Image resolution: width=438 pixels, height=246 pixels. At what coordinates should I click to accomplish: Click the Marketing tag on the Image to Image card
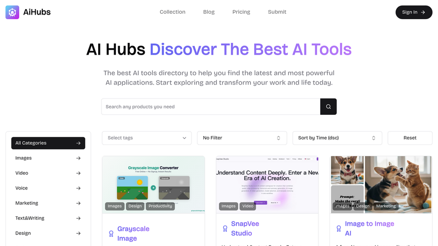(386, 206)
